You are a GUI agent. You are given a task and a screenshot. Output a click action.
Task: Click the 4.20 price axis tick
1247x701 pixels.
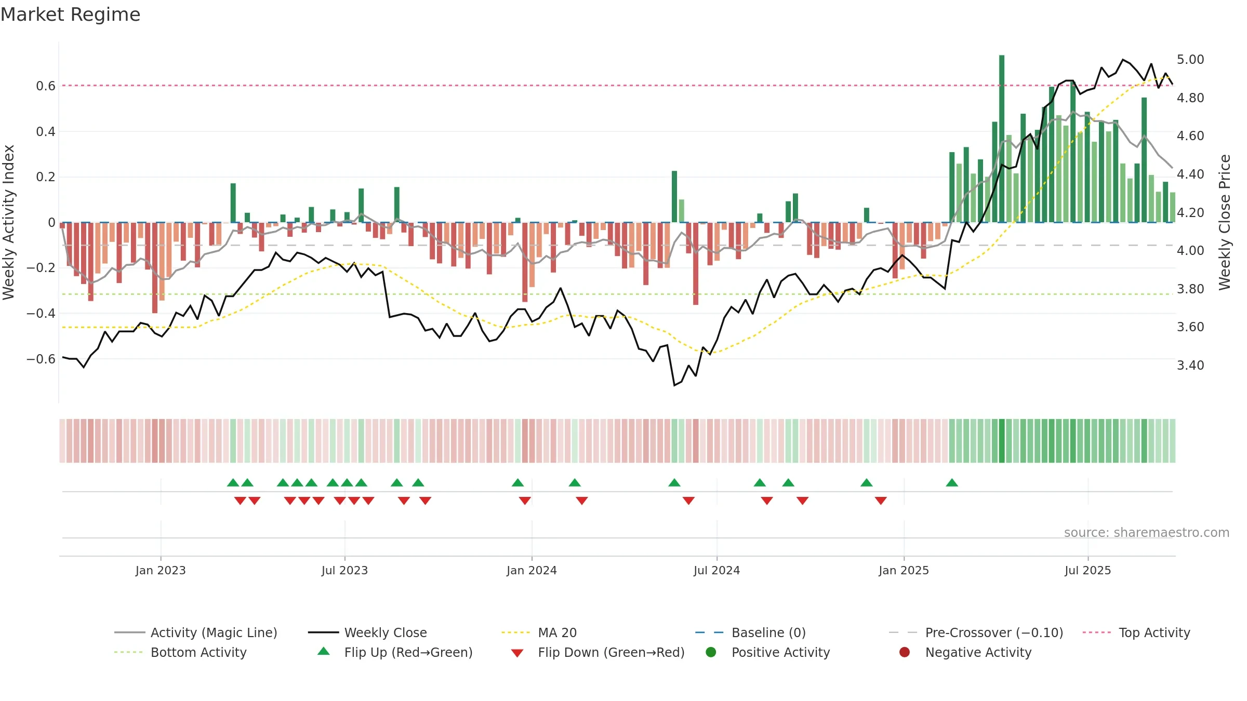pyautogui.click(x=1190, y=212)
